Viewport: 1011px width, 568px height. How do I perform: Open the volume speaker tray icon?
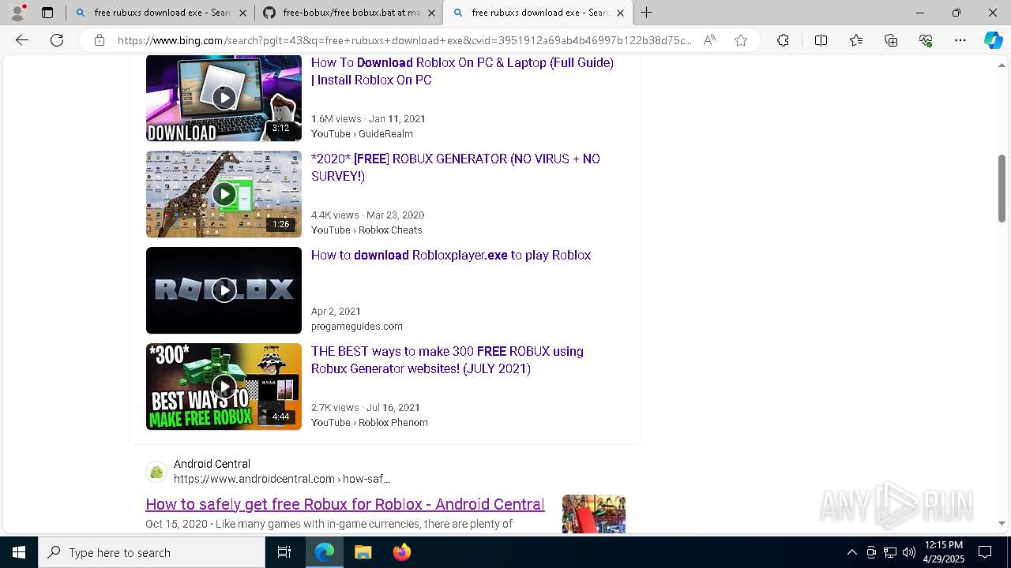click(909, 552)
